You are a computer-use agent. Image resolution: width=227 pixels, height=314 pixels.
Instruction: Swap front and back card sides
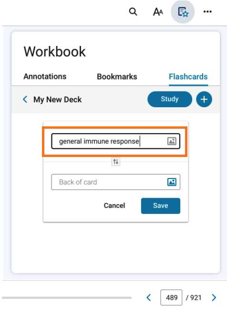pos(116,161)
